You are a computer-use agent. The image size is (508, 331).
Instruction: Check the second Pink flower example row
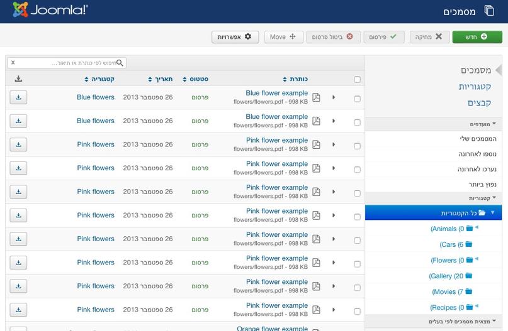tap(357, 170)
